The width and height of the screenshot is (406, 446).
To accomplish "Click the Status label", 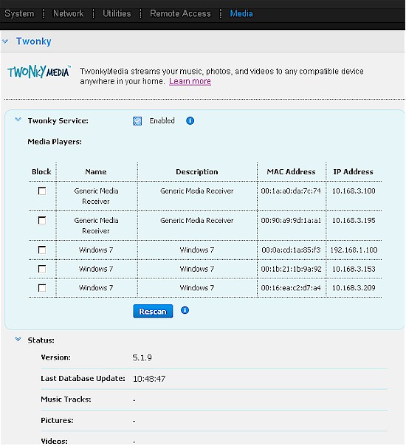I will 41,340.
